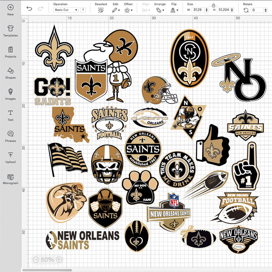Screen dimensions: 272x272
Task: Click the rotate angle field
Action: click(257, 10)
